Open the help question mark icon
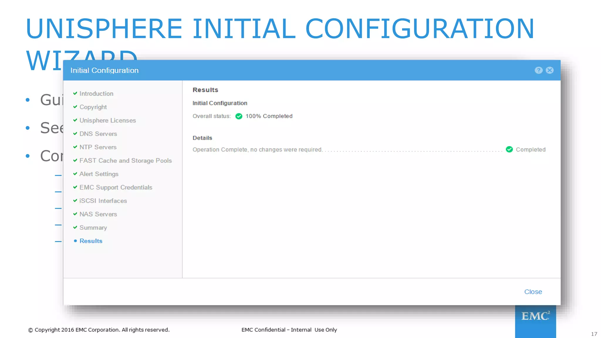Screen dimensions: 601x338 coord(538,70)
